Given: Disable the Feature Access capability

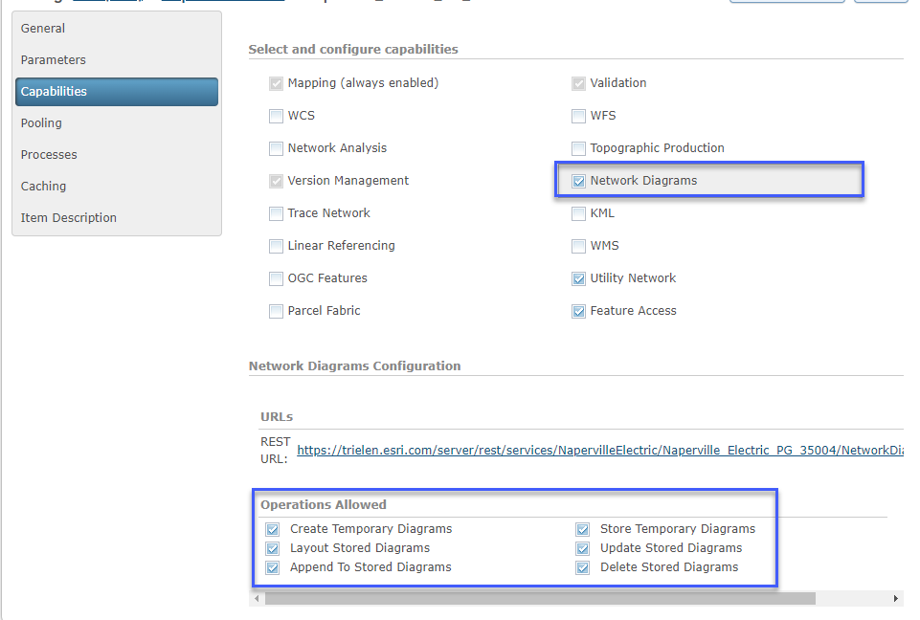Looking at the screenshot, I should [578, 310].
